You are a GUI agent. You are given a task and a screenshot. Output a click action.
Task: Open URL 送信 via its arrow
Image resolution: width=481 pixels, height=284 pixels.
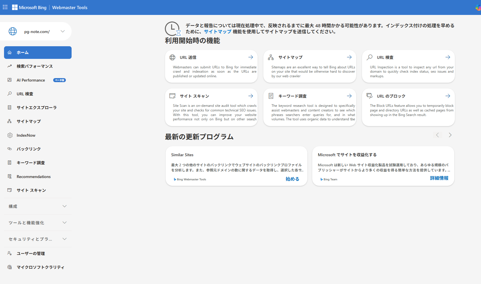pyautogui.click(x=251, y=57)
